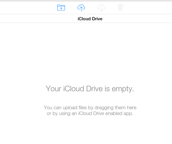Click the down arrow of the download cloud
Screen dimensions: 172x144
101,9
